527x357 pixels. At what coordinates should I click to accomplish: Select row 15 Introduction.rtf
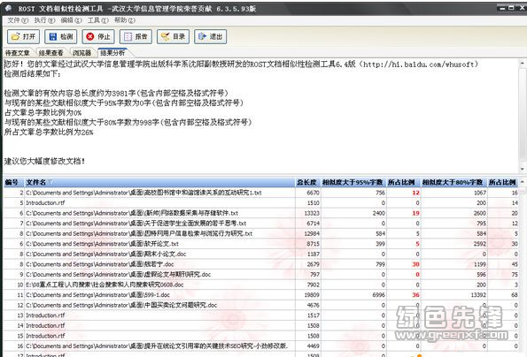[x=260, y=336]
